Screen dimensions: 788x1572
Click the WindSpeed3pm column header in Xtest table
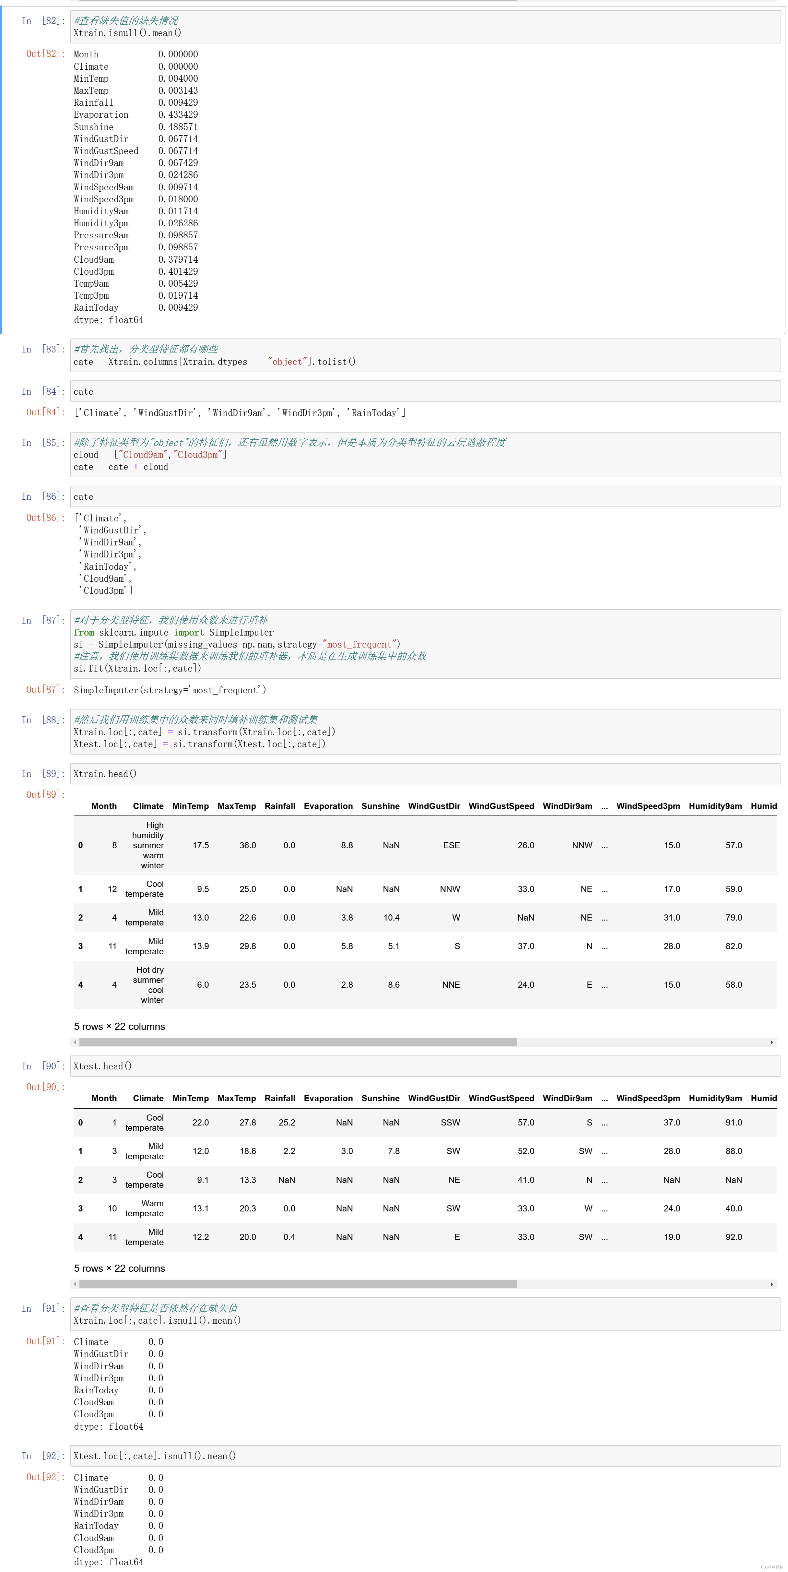648,1098
